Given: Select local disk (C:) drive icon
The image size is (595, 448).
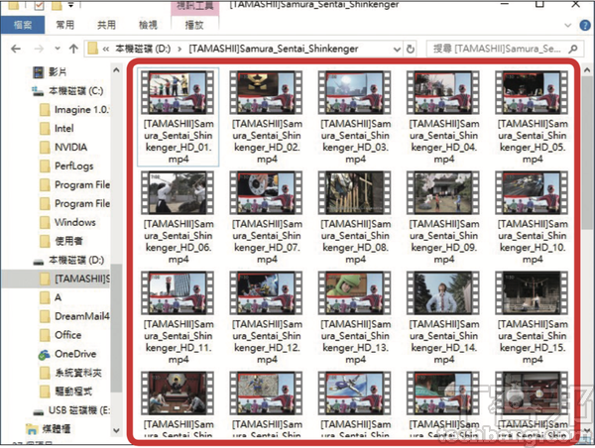Looking at the screenshot, I should (38, 92).
